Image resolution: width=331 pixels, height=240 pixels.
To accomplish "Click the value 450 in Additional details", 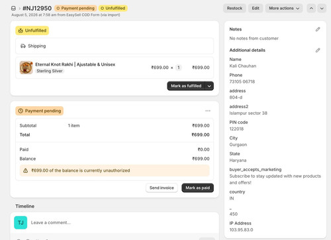I will [234, 214].
